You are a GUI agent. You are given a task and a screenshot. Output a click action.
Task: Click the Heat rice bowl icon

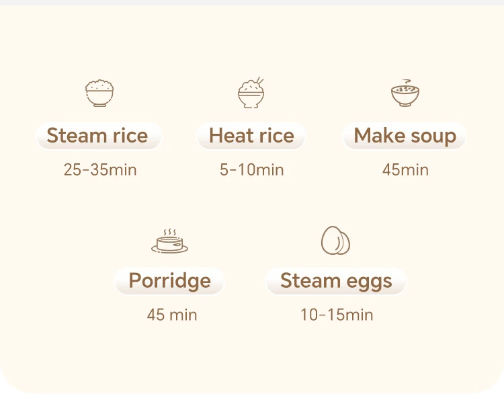click(251, 94)
